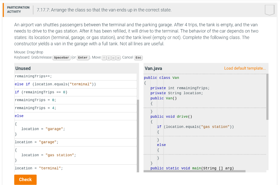
Task: Click the up-arrow move key badge
Action: 104,58
